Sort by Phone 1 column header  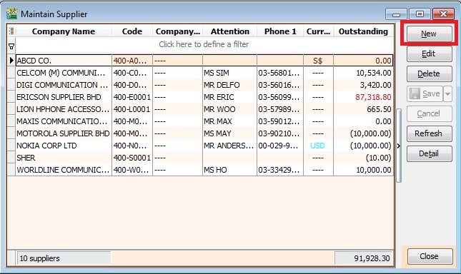[x=280, y=31]
